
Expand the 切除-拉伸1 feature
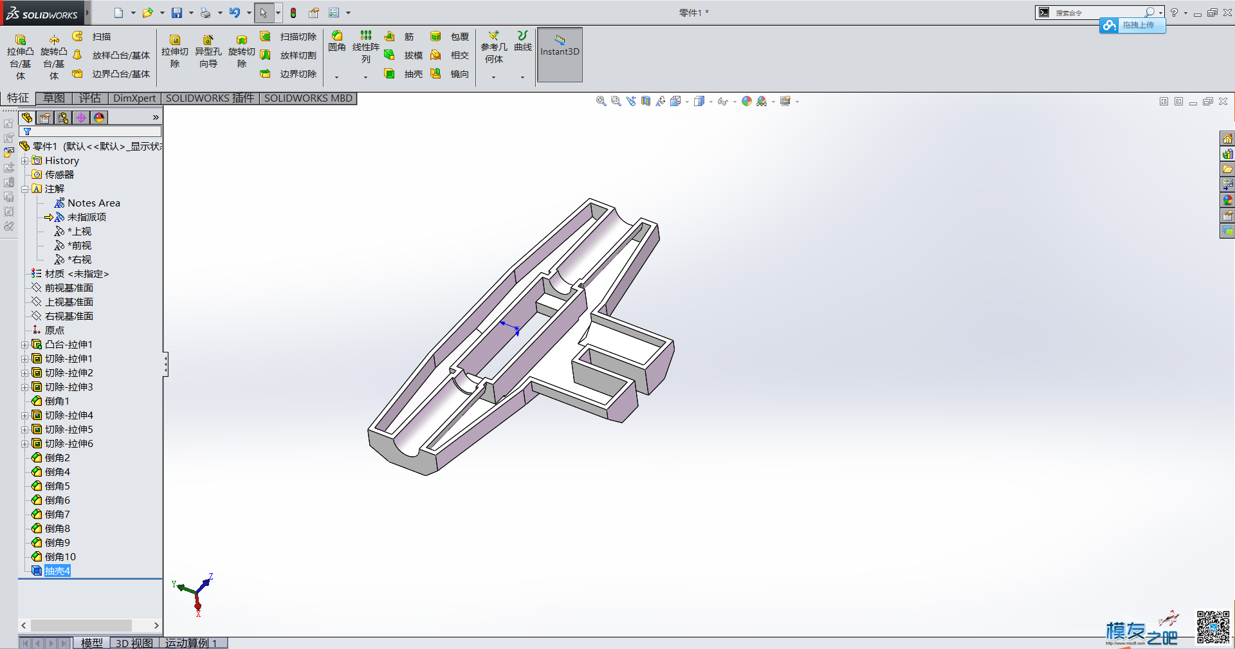24,359
